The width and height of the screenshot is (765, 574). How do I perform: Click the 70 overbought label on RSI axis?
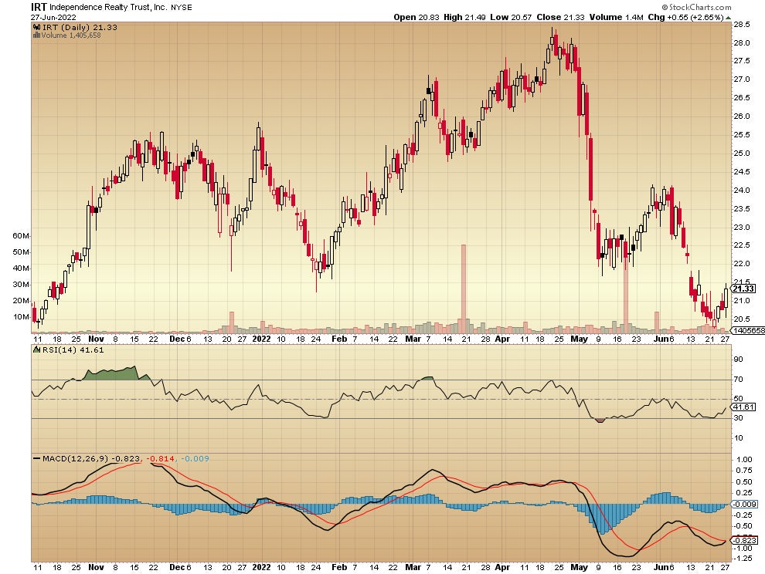click(739, 379)
